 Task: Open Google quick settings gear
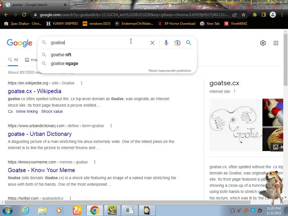263,43
